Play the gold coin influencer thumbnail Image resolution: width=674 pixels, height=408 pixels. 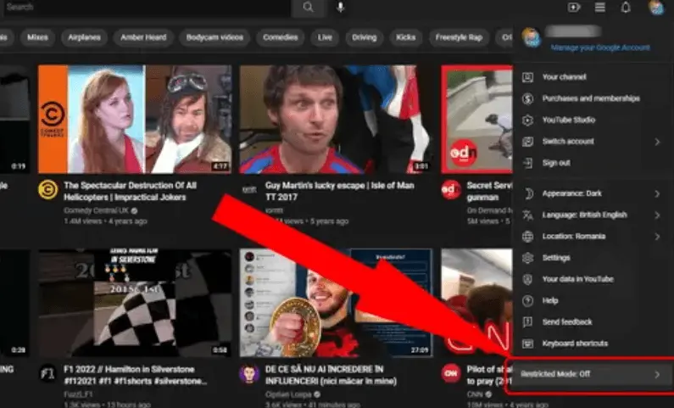click(336, 303)
